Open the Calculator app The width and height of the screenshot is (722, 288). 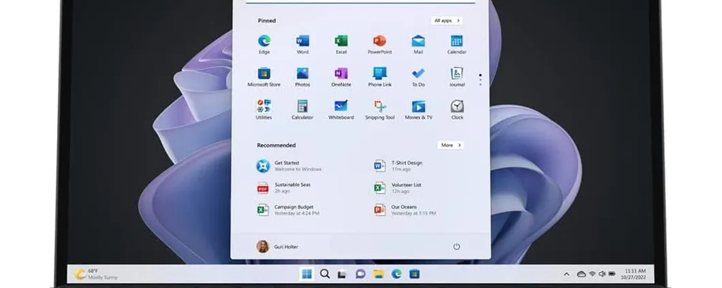302,110
